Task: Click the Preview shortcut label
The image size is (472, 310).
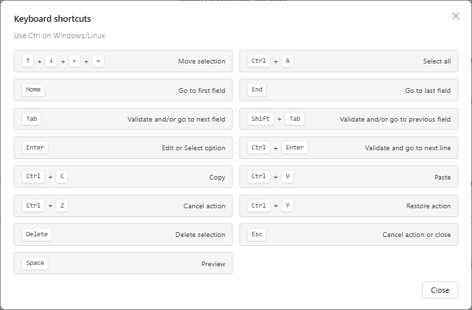Action: [x=213, y=264]
